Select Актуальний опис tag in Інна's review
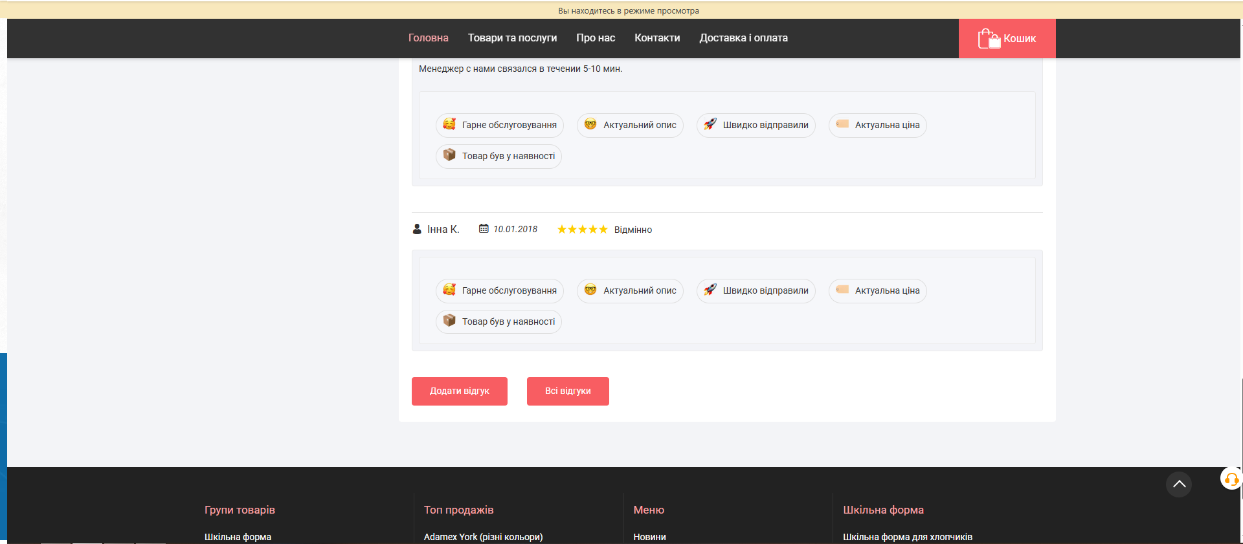 pyautogui.click(x=630, y=290)
